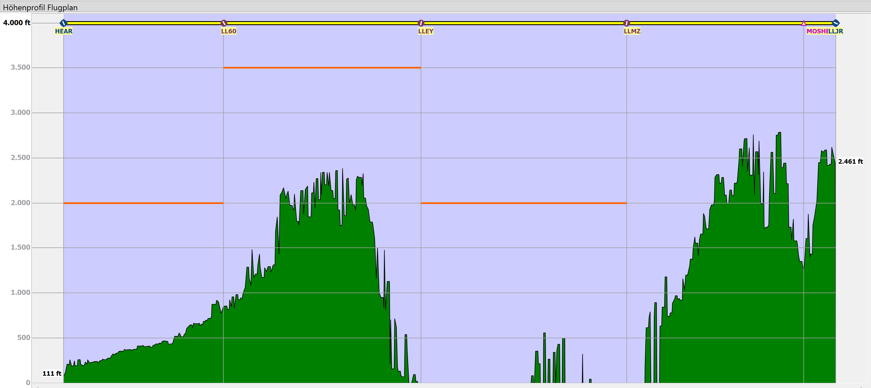Click the LLEY airport waypoint icon
This screenshot has height=388, width=871.
[421, 23]
